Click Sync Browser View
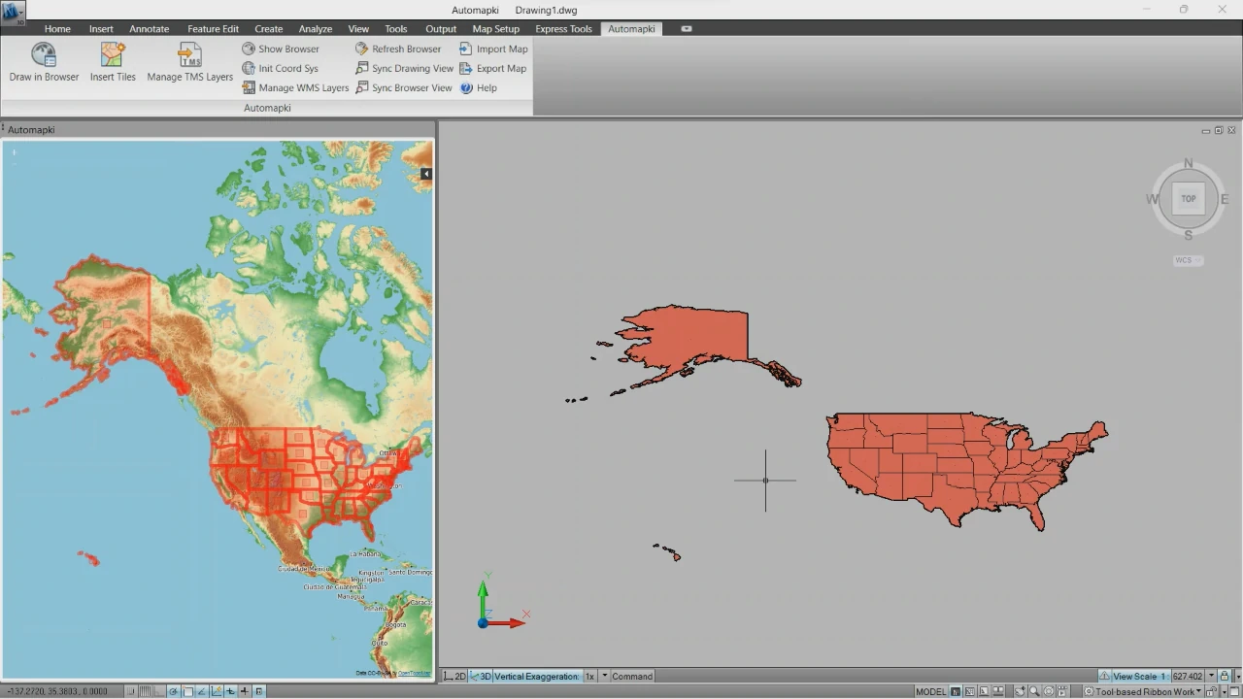 pyautogui.click(x=404, y=87)
